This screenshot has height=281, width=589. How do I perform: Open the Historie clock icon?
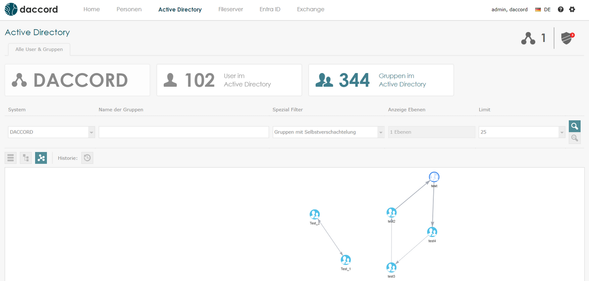87,158
